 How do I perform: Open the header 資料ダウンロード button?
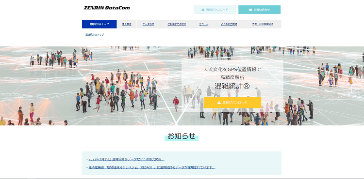215,10
